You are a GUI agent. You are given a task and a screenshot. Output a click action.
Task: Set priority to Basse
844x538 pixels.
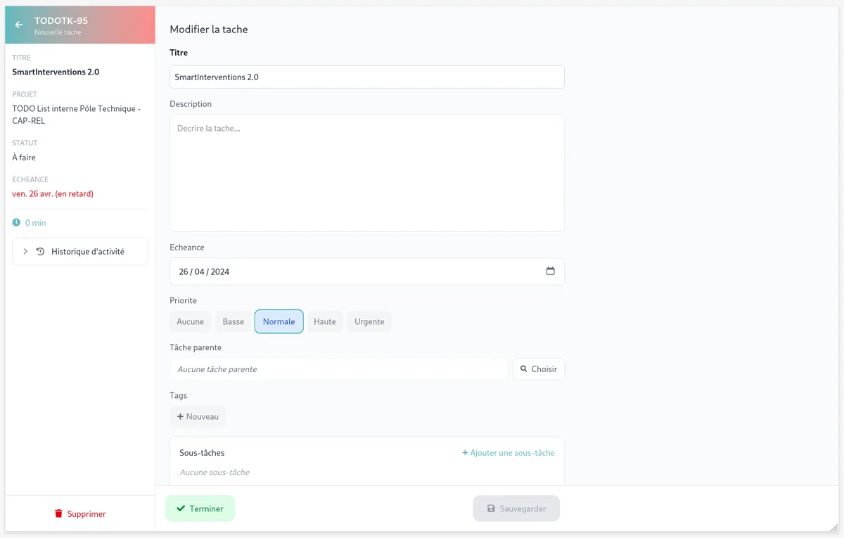point(233,321)
